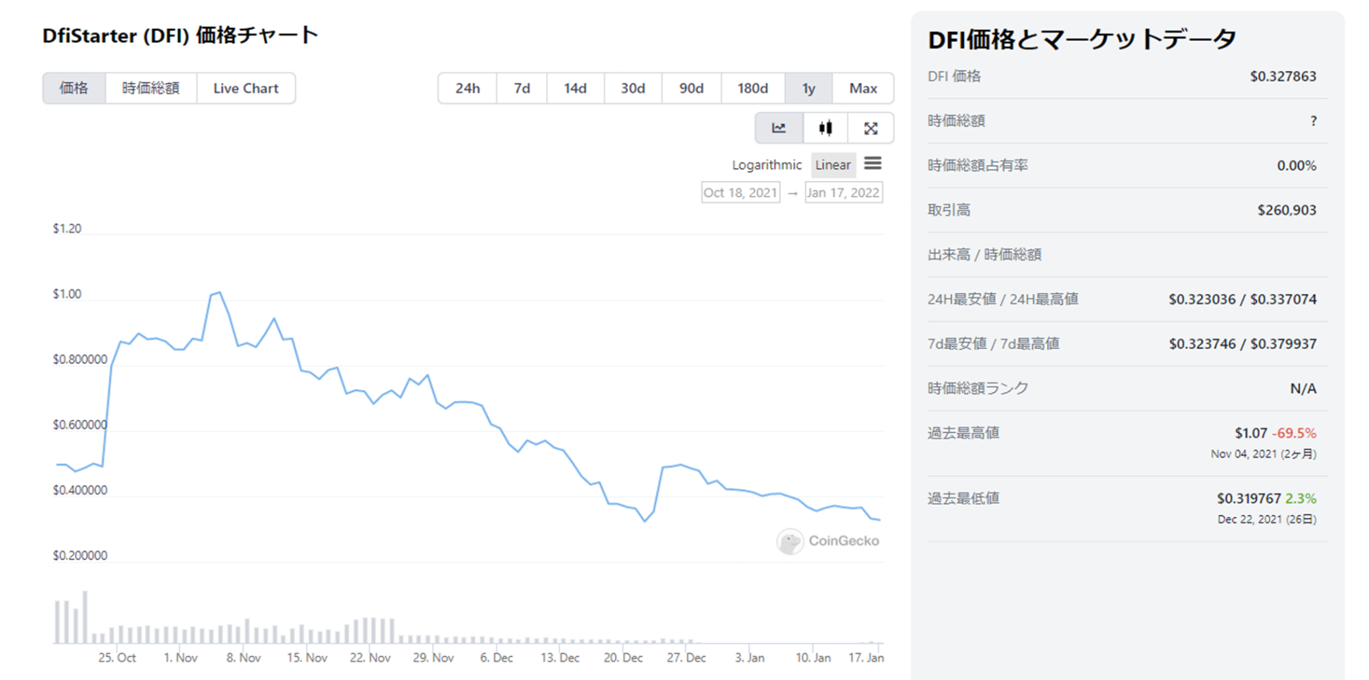Select the 価格 tab
This screenshot has height=680, width=1369.
pos(74,88)
